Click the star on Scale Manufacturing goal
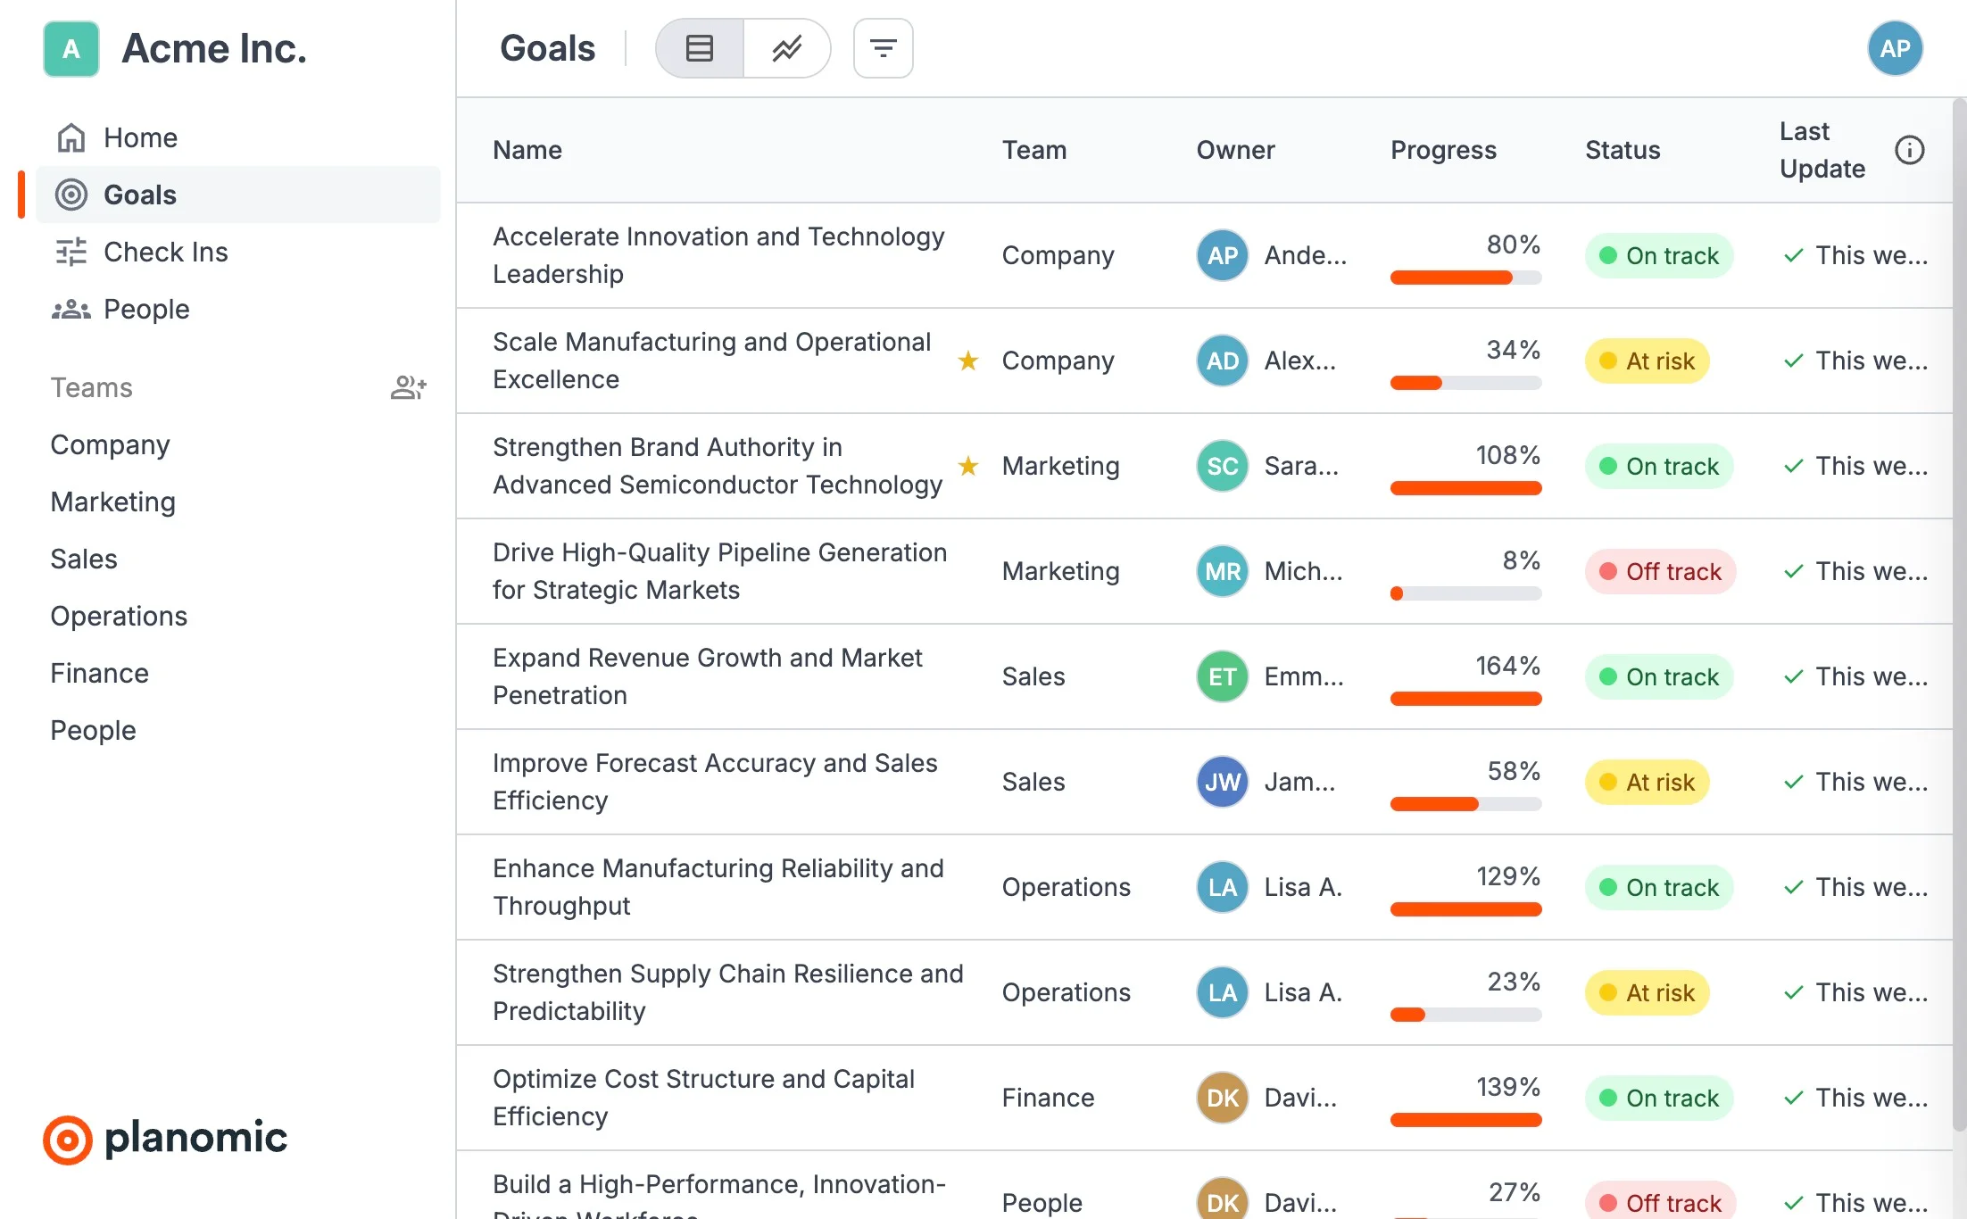 point(967,361)
